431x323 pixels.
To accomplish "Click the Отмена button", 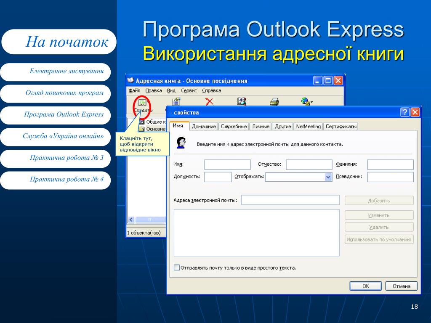I will pos(401,286).
